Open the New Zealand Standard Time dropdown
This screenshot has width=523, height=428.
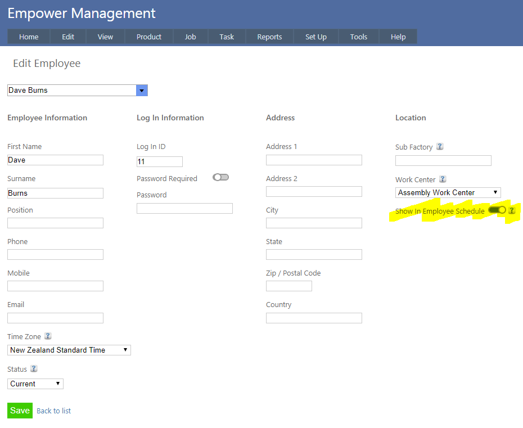(69, 350)
